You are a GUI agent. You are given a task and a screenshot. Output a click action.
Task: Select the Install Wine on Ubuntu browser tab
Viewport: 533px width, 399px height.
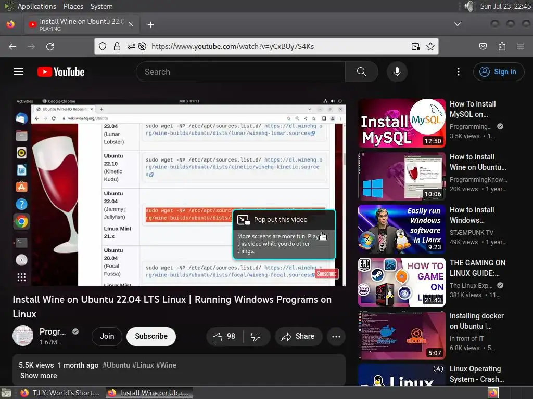coord(82,24)
